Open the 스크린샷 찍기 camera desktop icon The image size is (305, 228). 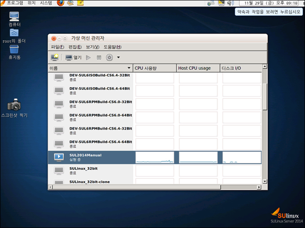pyautogui.click(x=14, y=105)
